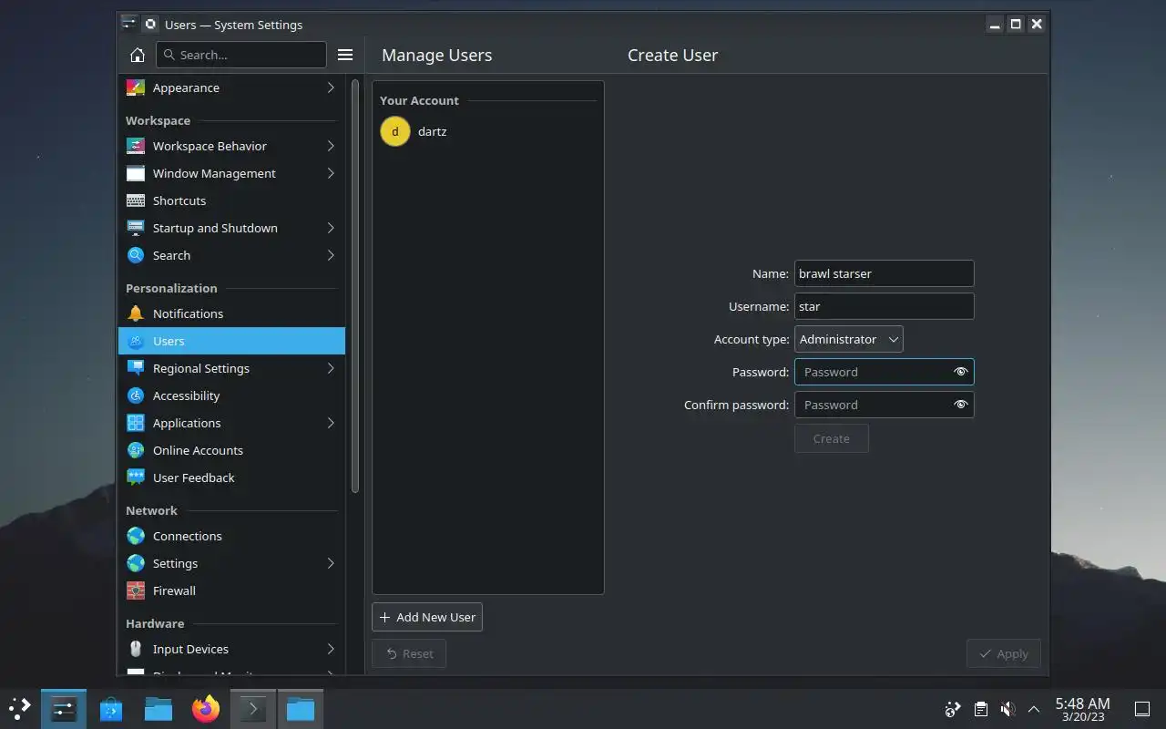1166x729 pixels.
Task: Click the sidebar vertical scrollbar
Action: [x=355, y=287]
